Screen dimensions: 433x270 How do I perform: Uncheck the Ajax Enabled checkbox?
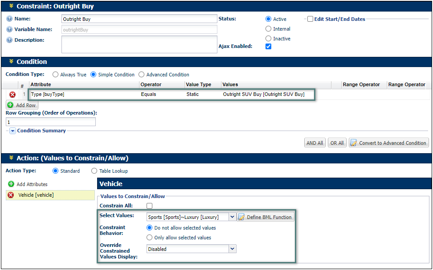pos(268,46)
